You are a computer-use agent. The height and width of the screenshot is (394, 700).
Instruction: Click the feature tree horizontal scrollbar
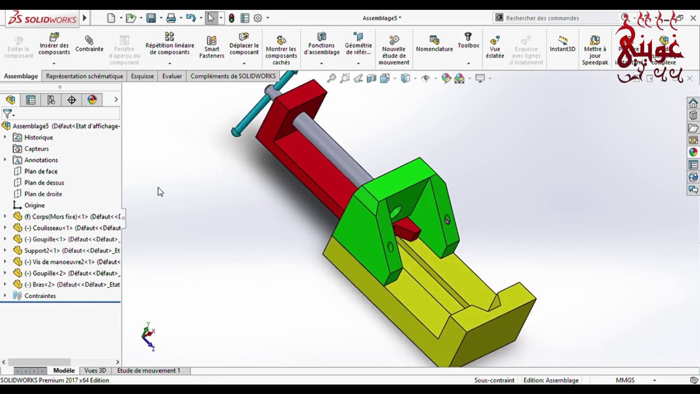tap(40, 362)
